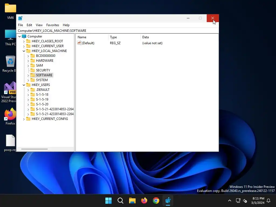Open the Edit menu

click(x=29, y=25)
